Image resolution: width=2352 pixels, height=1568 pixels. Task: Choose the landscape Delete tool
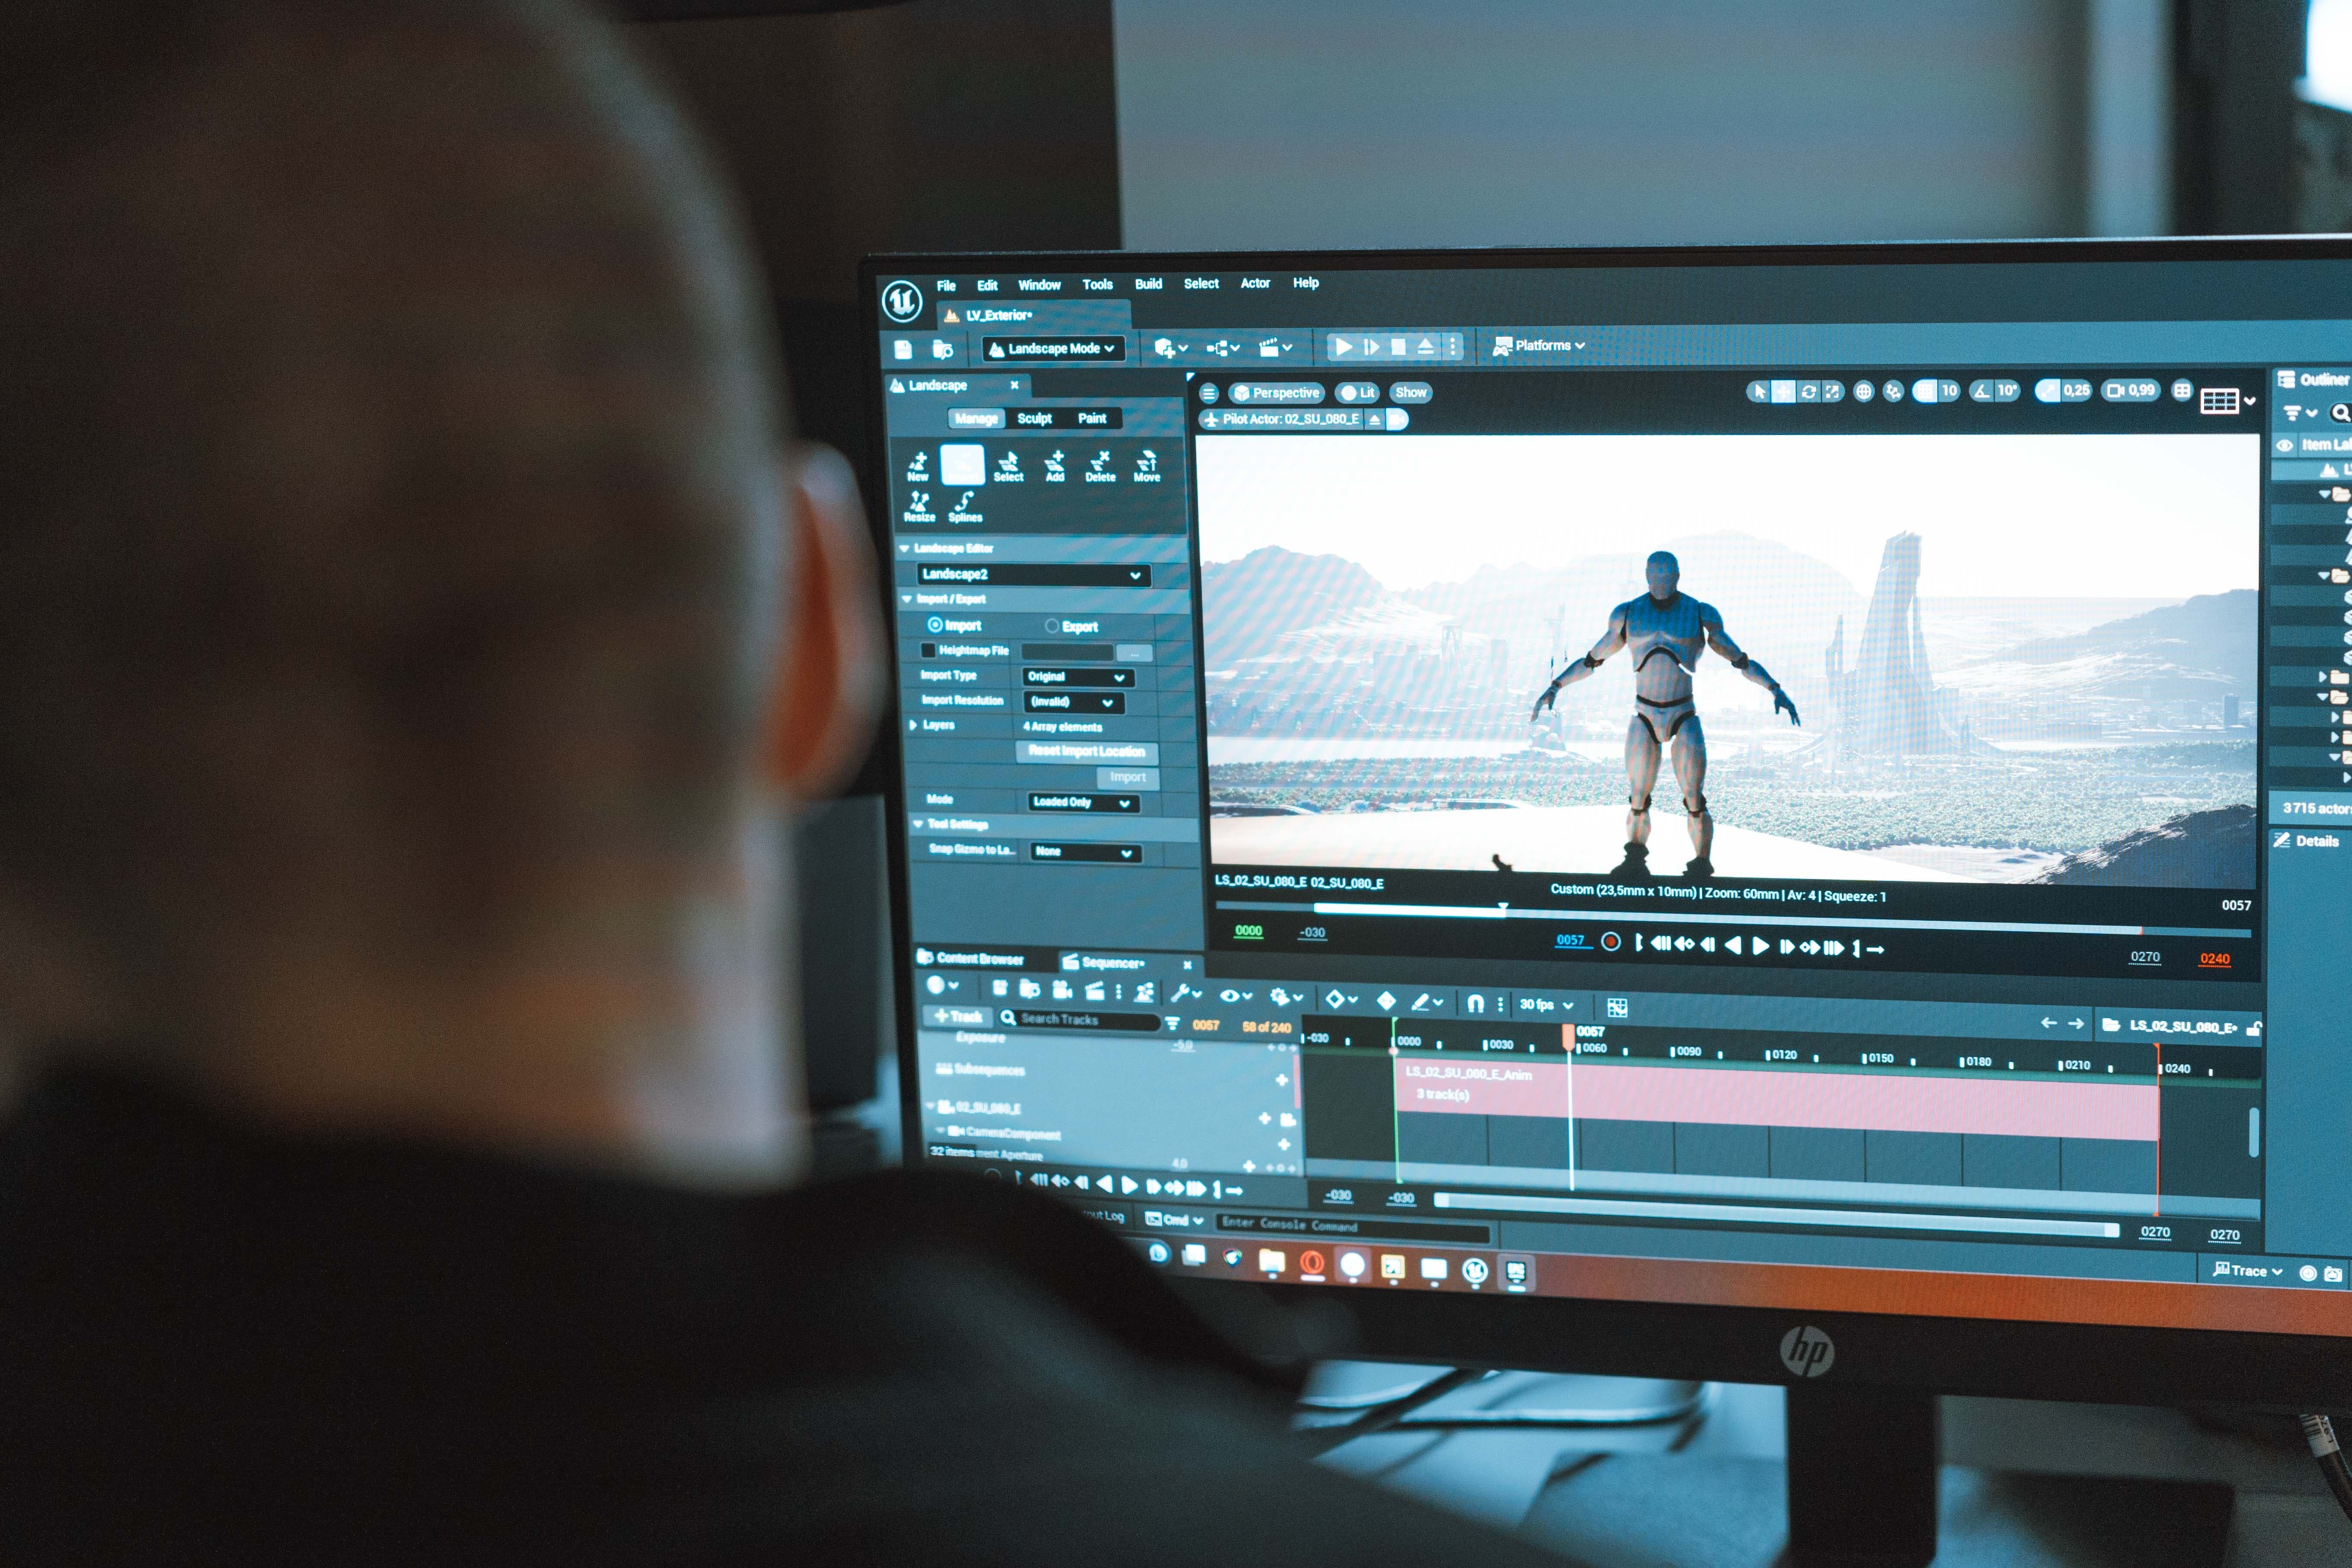pyautogui.click(x=1100, y=466)
